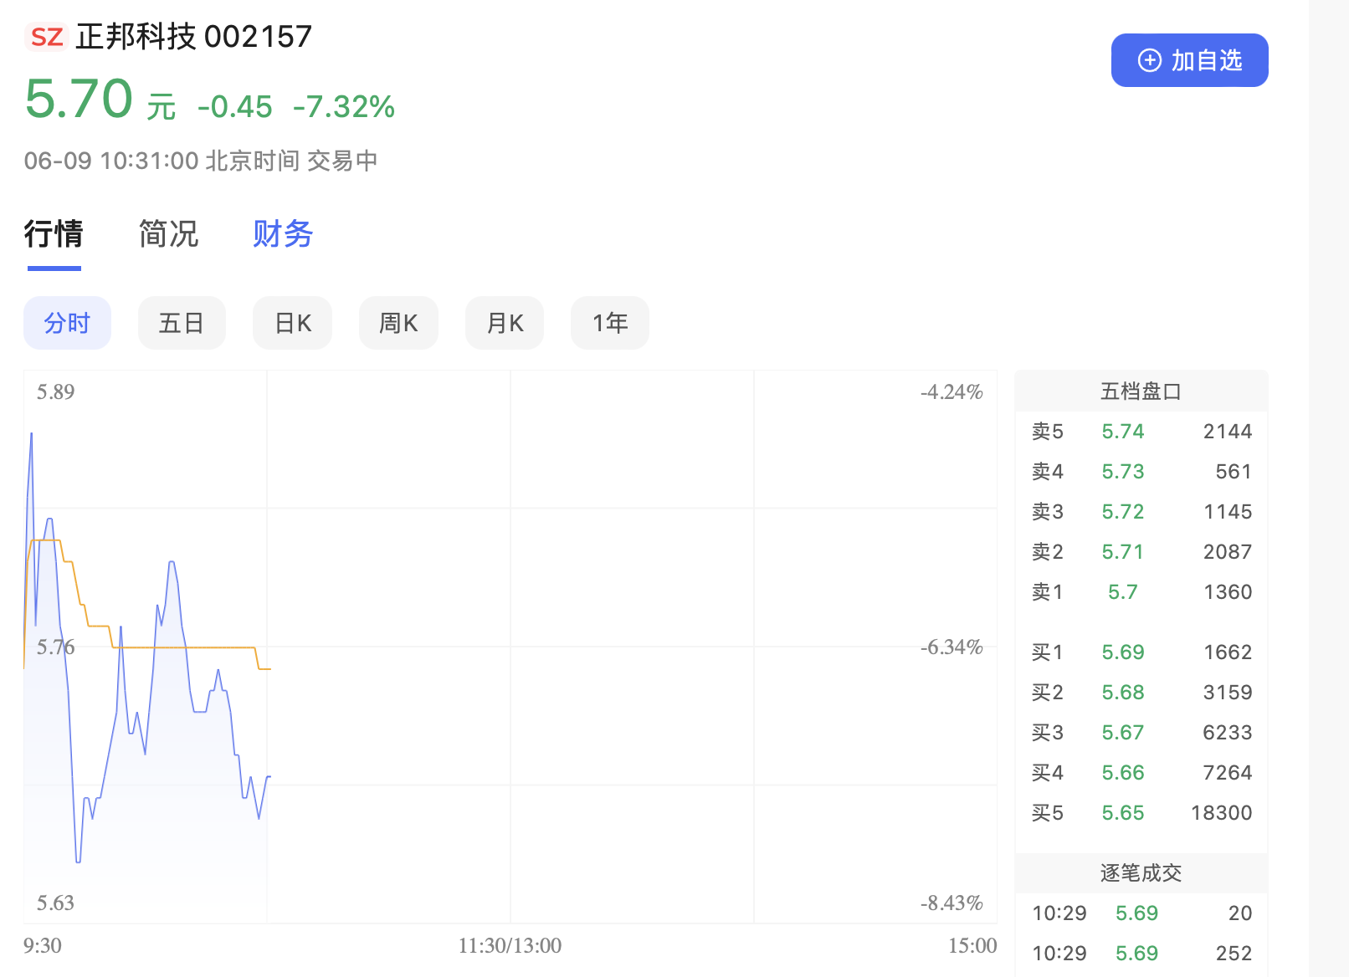1349x977 pixels.
Task: Click the SZ market badge icon
Action: coord(47,37)
